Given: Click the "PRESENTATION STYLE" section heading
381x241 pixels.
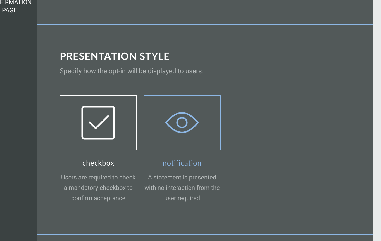Looking at the screenshot, I should point(115,56).
